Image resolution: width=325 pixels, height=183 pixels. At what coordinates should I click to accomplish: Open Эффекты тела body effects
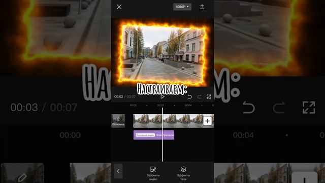tap(183, 173)
